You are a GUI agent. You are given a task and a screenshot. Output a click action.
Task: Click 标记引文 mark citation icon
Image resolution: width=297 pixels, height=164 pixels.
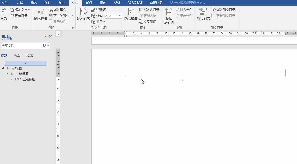pyautogui.click(x=203, y=12)
